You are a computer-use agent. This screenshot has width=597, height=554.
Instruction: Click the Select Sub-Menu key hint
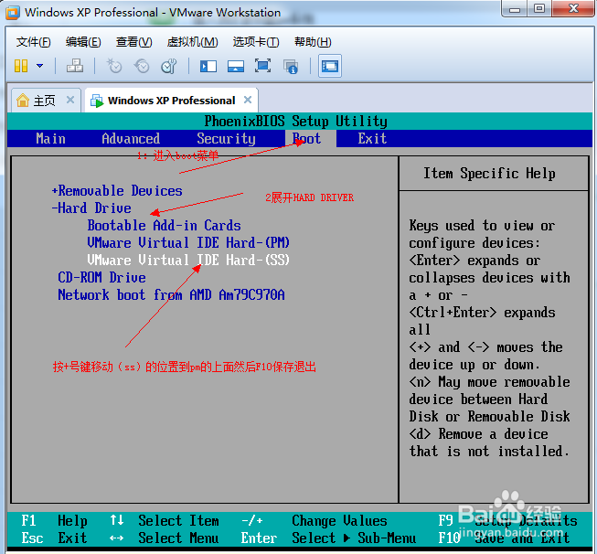coord(328,538)
